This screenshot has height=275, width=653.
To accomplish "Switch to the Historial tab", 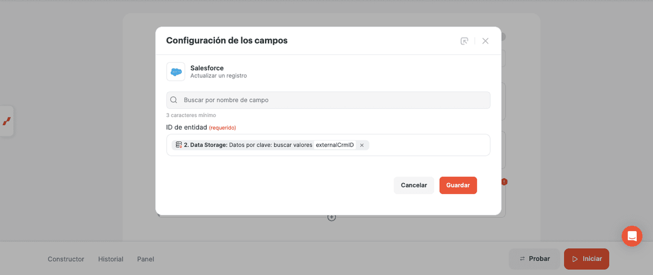I will click(x=110, y=259).
